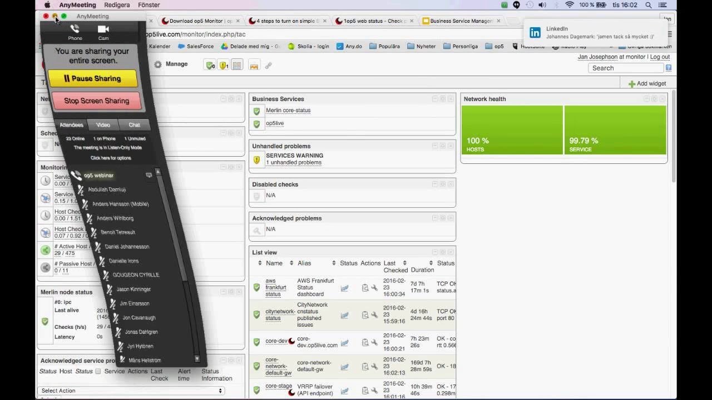Open service details icon for aws frankfurt status
Image resolution: width=712 pixels, height=400 pixels.
[x=365, y=288]
